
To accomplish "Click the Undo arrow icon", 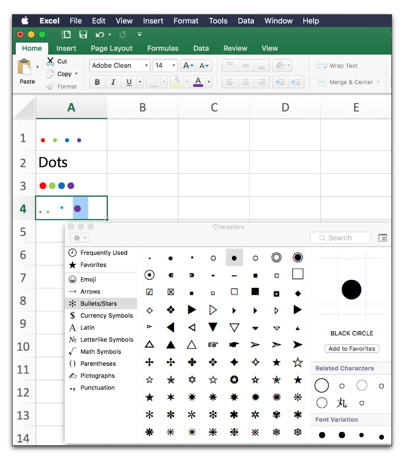I will tap(100, 34).
